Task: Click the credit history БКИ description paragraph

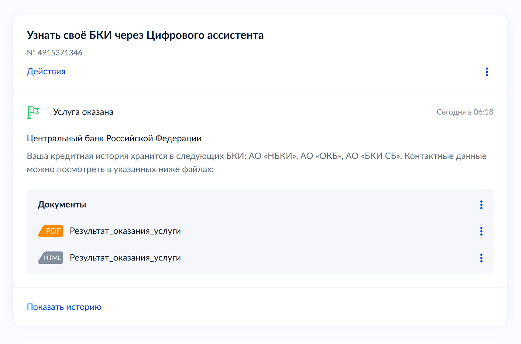Action: pos(257,163)
